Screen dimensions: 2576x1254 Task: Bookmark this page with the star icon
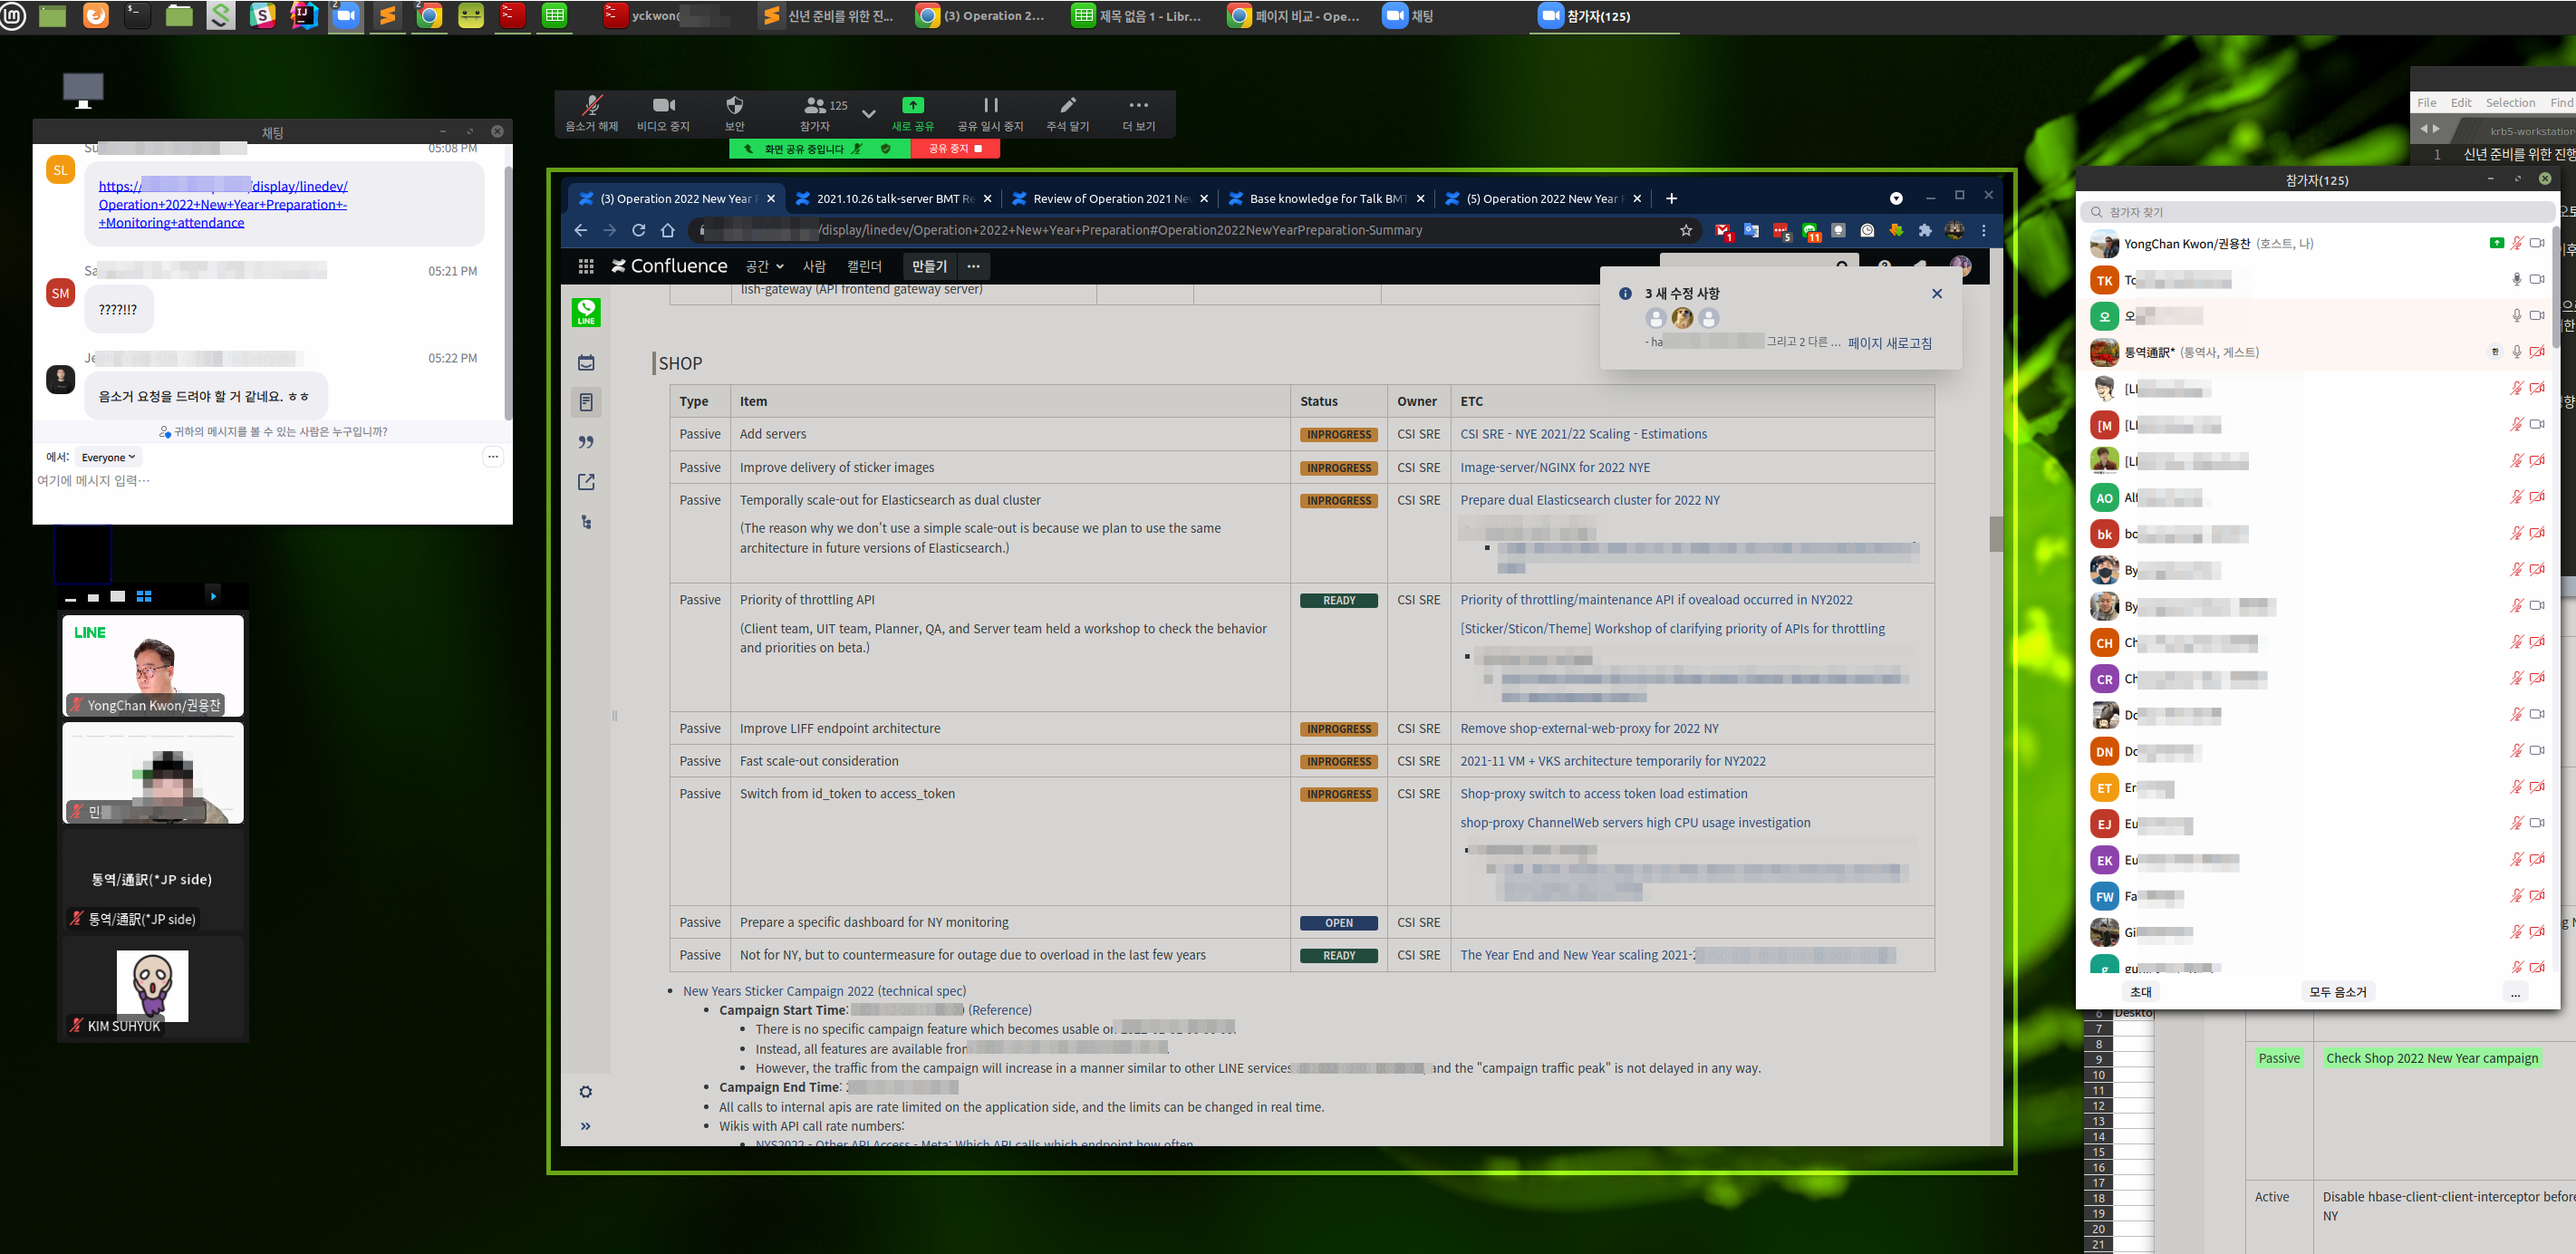1685,230
